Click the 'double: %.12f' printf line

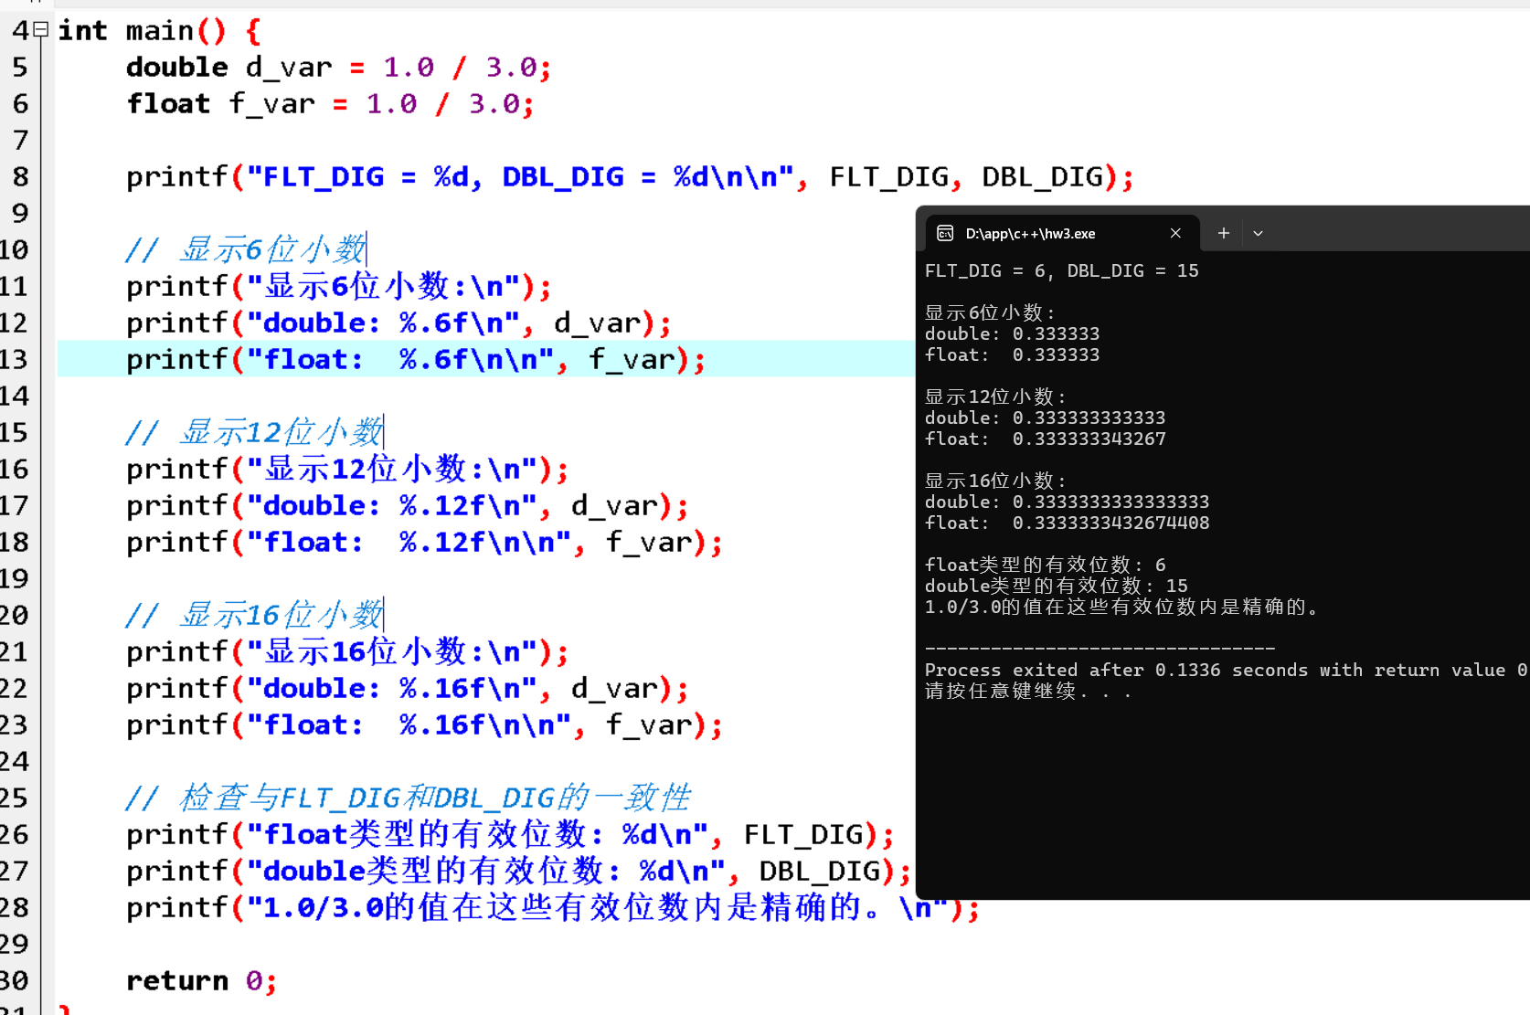(408, 506)
